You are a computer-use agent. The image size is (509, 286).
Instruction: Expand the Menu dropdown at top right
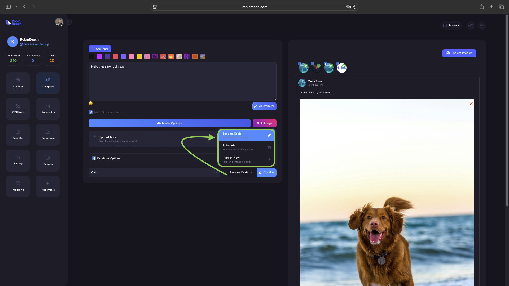click(451, 26)
